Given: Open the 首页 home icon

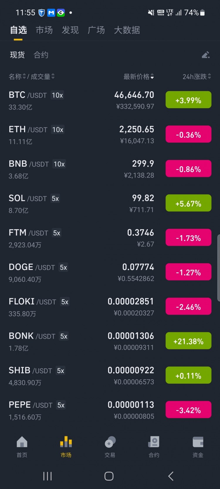Looking at the screenshot, I should [22, 442].
